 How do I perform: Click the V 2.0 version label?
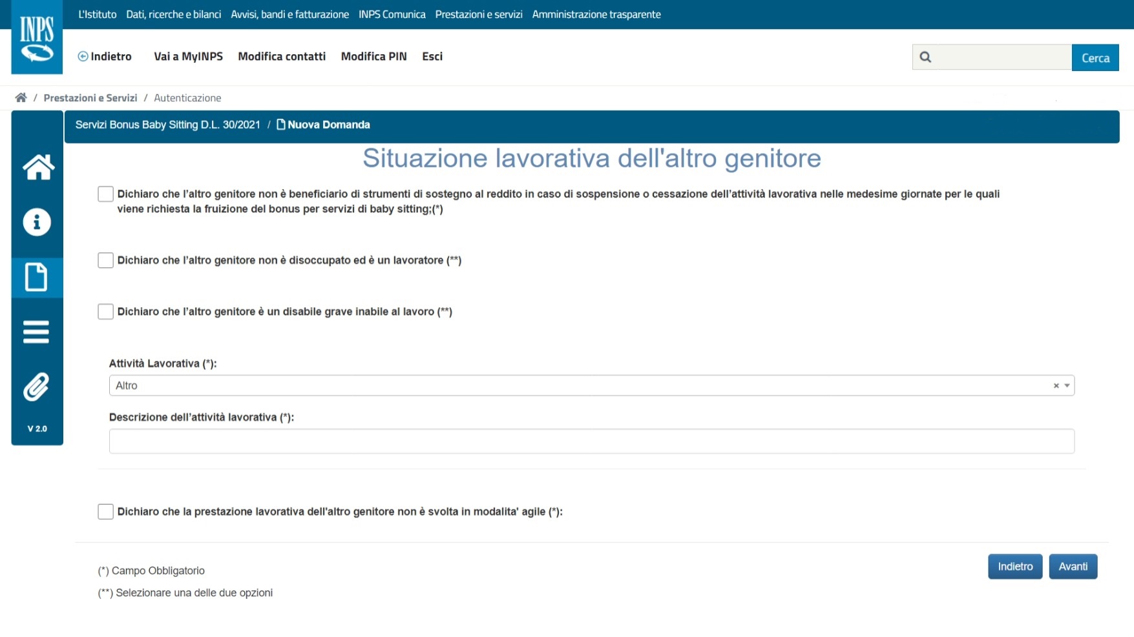(37, 429)
